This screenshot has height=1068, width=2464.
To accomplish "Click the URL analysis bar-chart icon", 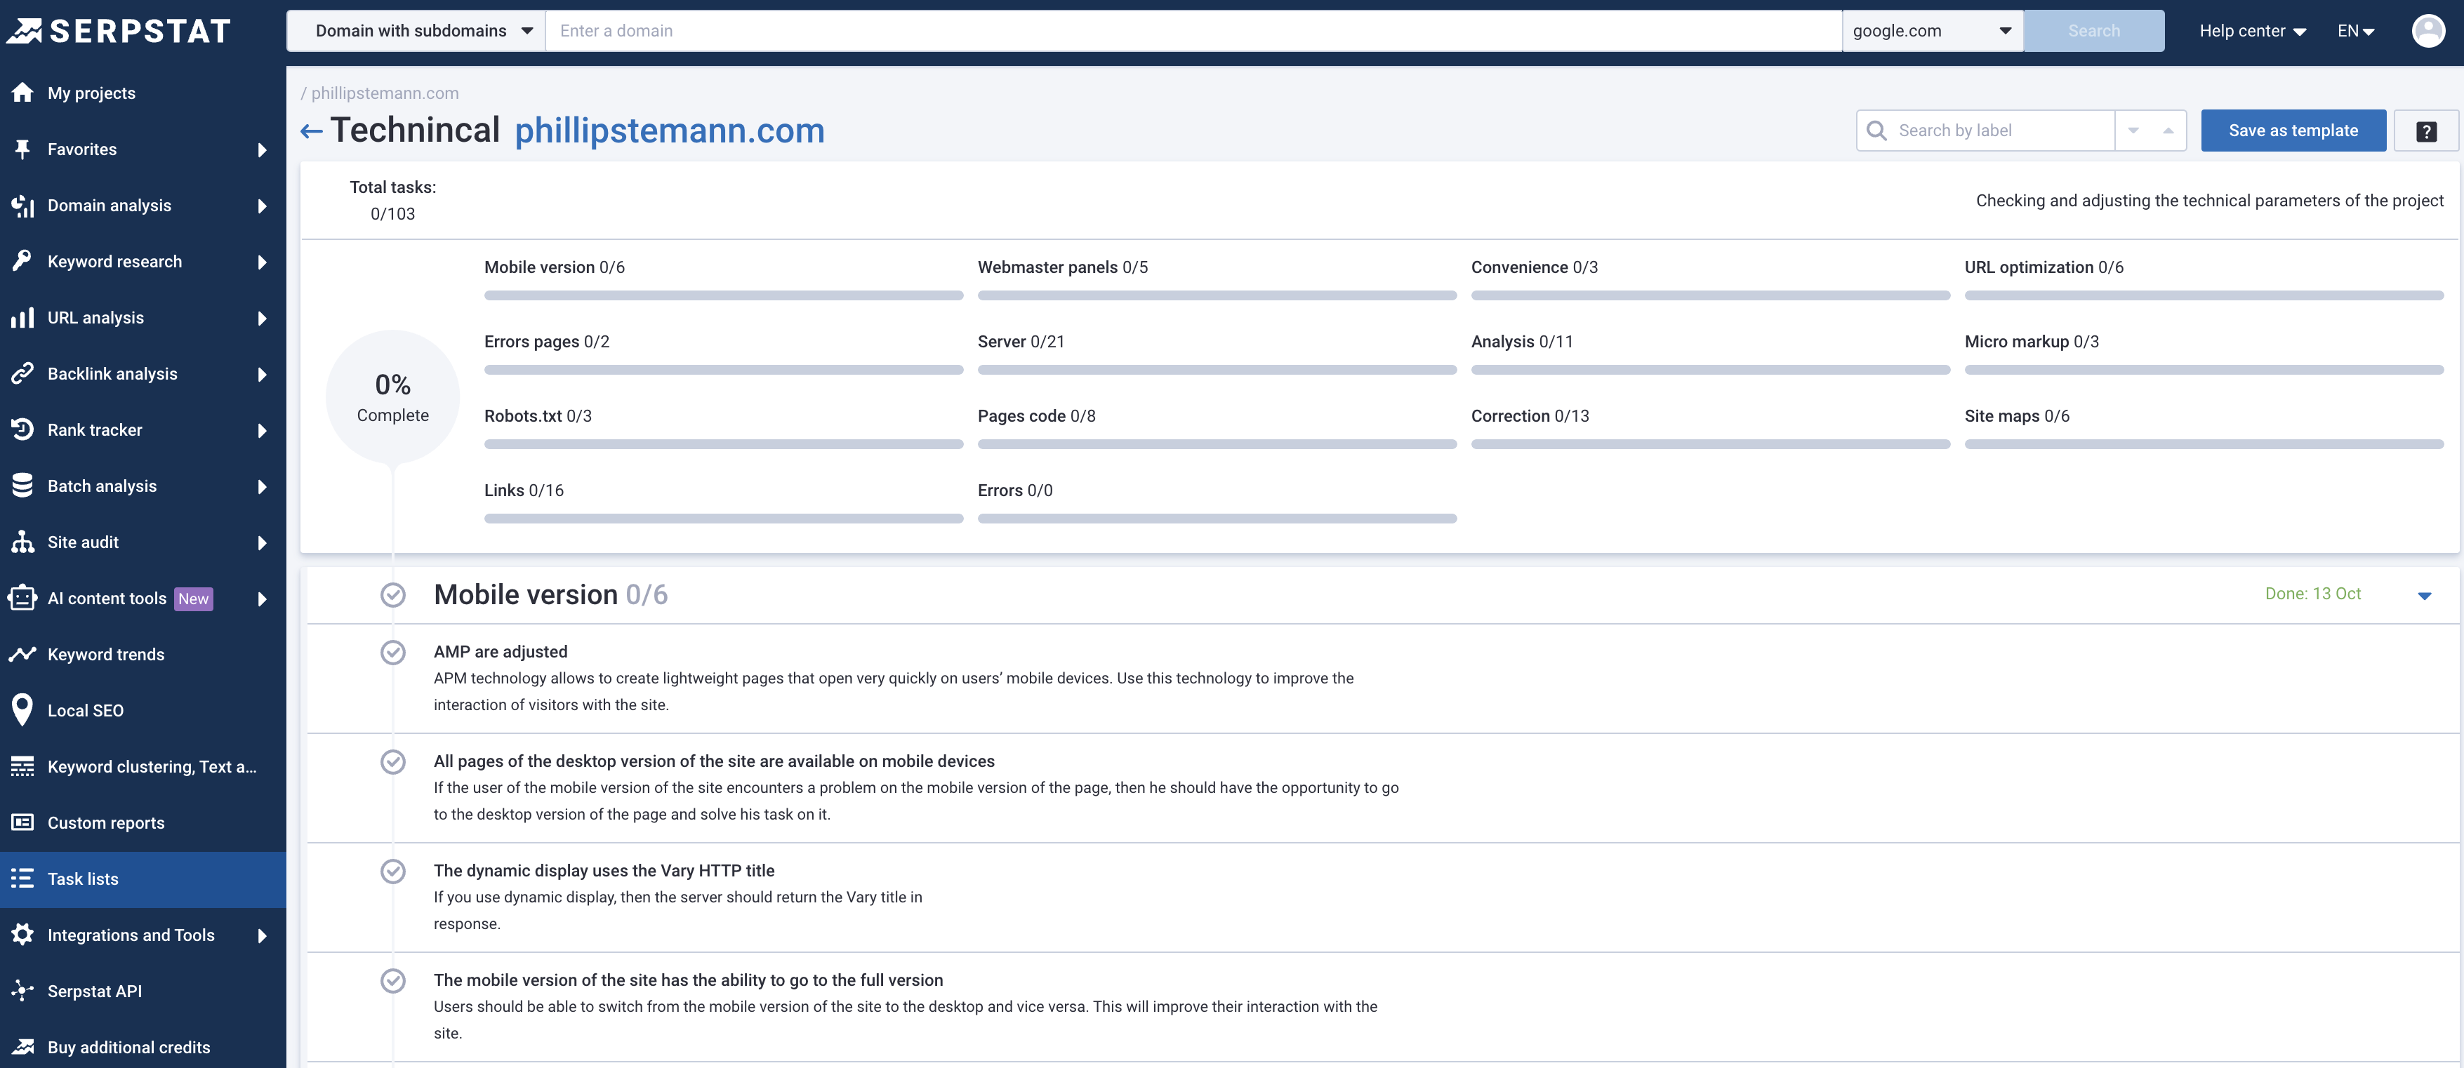I will (22, 317).
